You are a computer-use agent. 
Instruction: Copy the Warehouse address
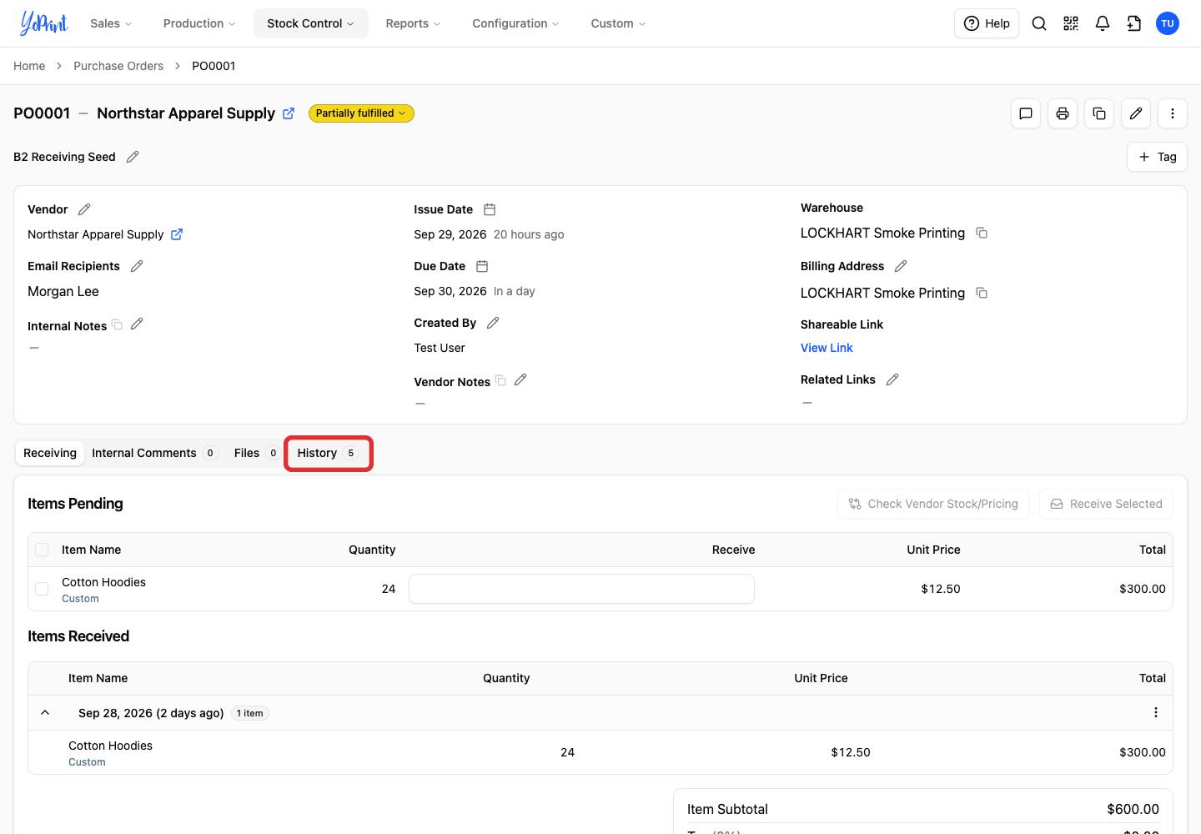coord(982,233)
